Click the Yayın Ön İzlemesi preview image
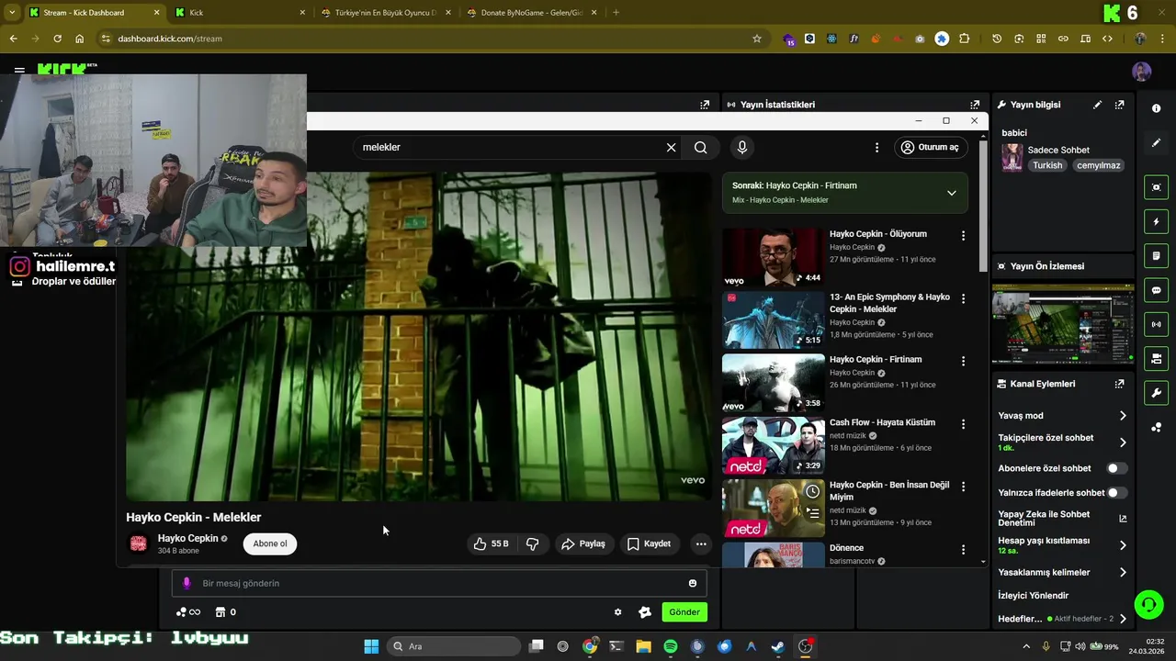Viewport: 1176px width, 661px height. (x=1063, y=325)
